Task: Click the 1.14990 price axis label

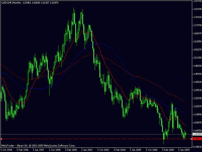Action: click(x=197, y=114)
